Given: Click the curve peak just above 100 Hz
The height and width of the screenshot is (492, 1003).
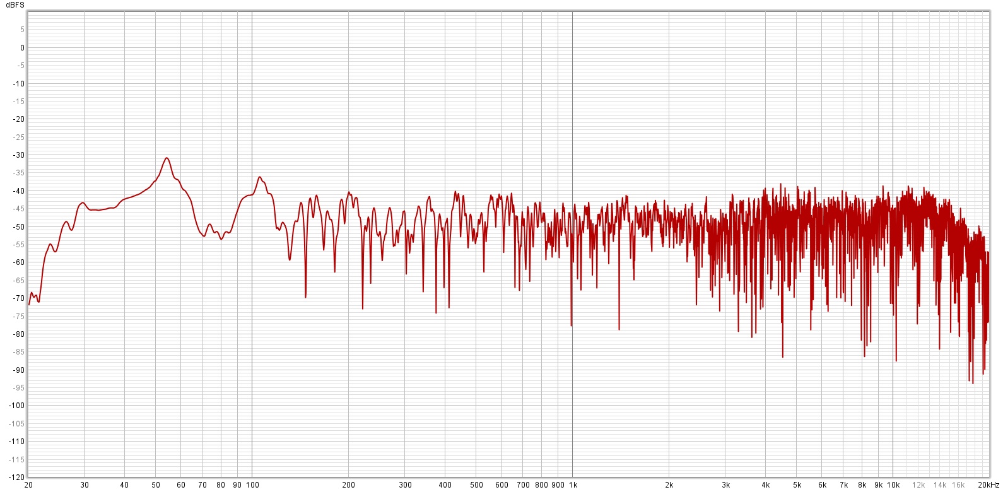Looking at the screenshot, I should click(x=259, y=177).
